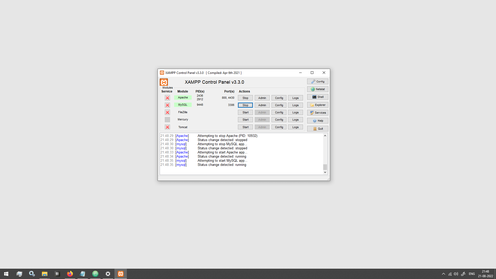Open the Tomcat Config menu

click(x=279, y=127)
